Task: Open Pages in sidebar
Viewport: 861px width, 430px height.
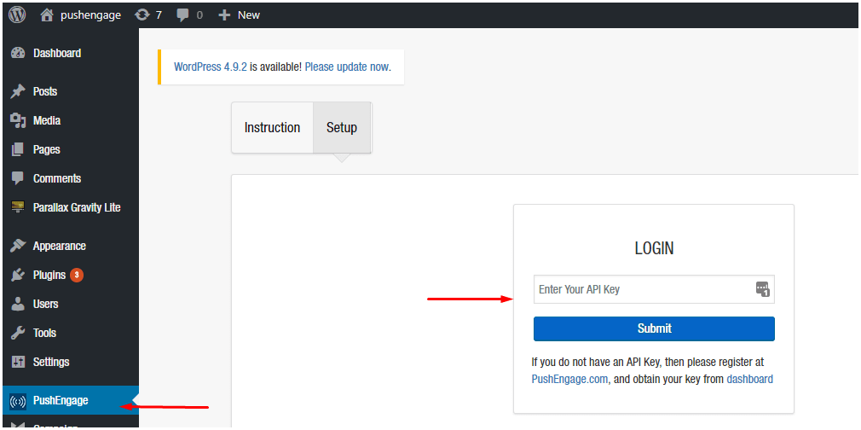Action: (47, 149)
